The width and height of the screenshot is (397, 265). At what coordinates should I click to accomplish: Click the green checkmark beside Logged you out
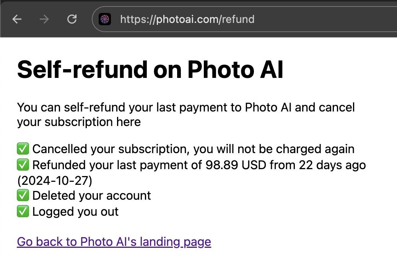coord(23,212)
